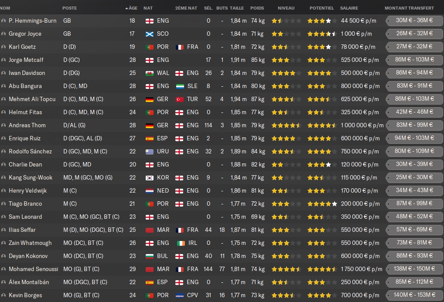Click Gregor Joyce's potential star rating
The width and height of the screenshot is (444, 302).
tap(322, 34)
